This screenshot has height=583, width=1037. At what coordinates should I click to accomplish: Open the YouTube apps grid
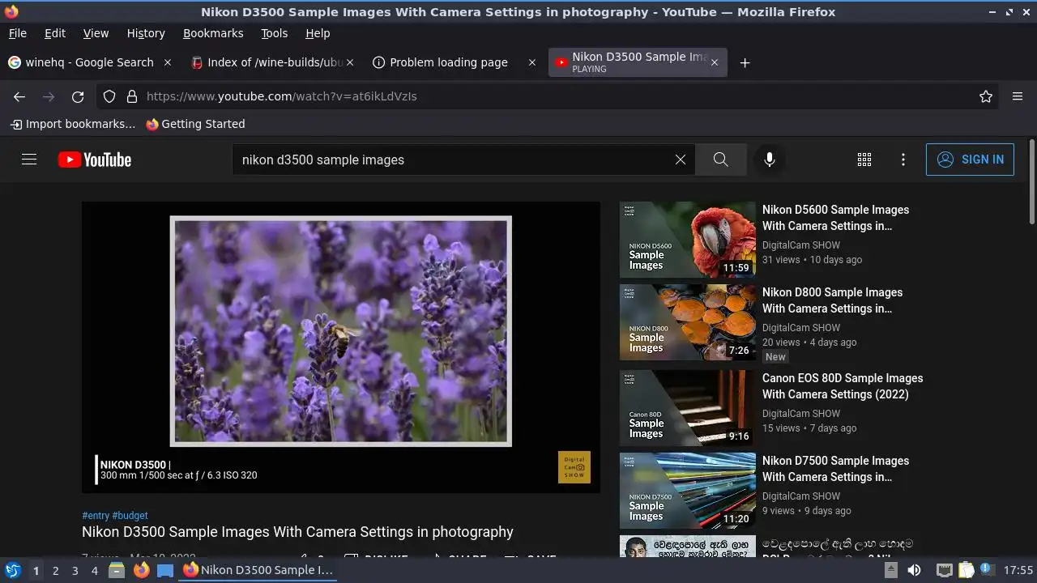pos(864,160)
